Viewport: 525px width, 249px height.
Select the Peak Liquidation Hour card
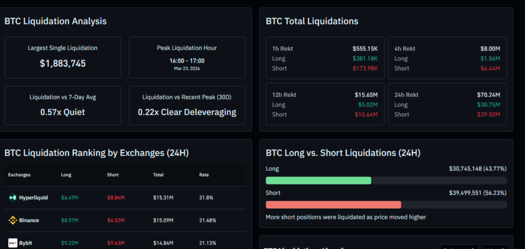[187, 56]
